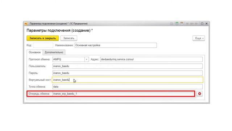This screenshot has width=232, height=131.
Task: Click the Адрес field with devbaedurmq.service.consul
Action: 152,59
